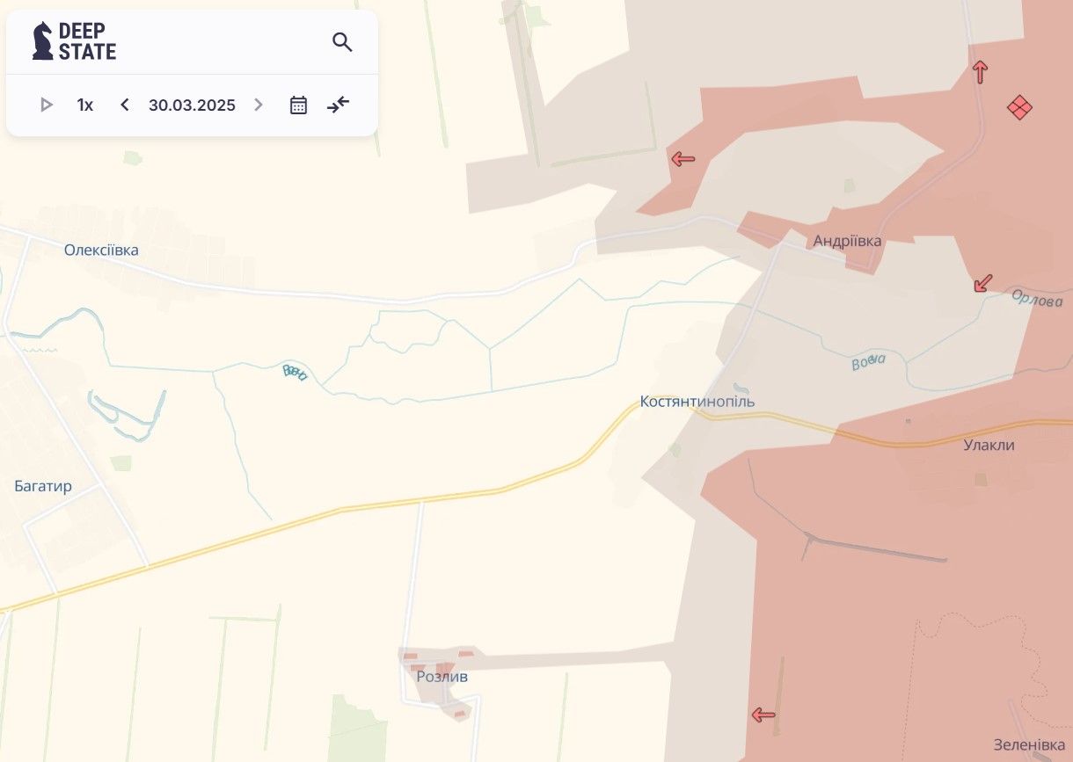Click the Олексіївка village label
The image size is (1073, 762).
pos(101,250)
